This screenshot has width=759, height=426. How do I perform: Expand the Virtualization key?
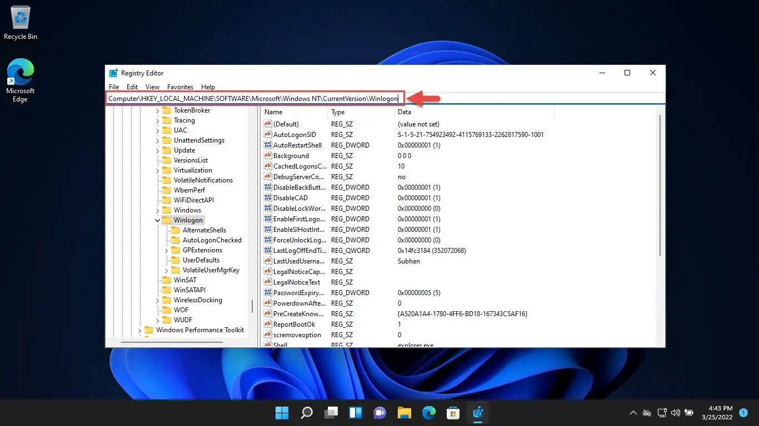coord(157,170)
